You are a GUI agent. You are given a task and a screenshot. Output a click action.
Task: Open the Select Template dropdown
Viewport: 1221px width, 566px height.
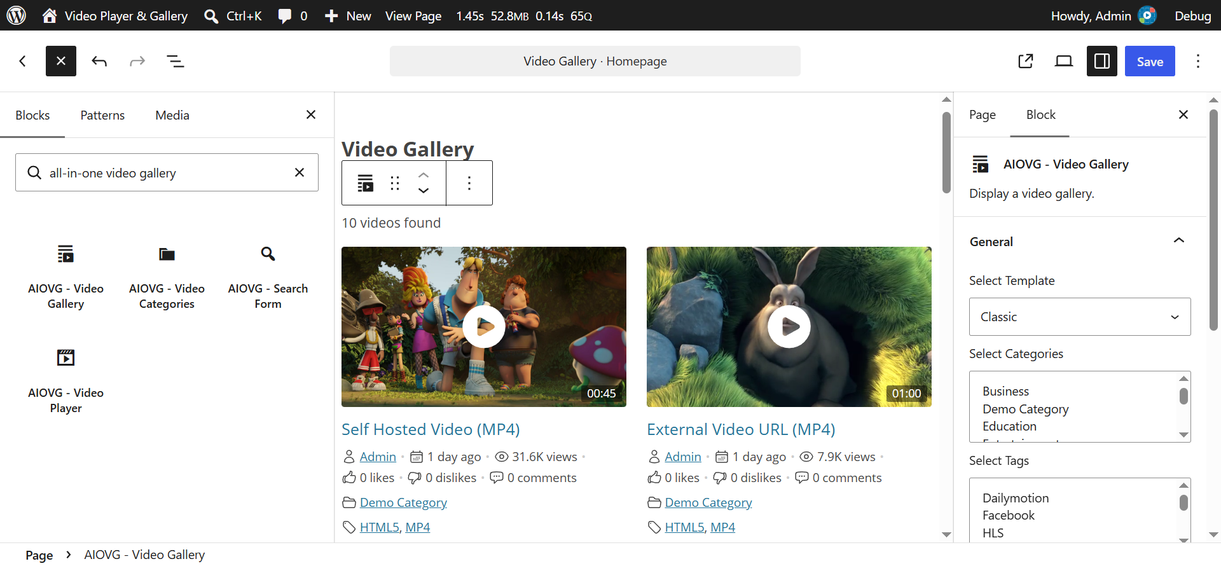coord(1080,317)
